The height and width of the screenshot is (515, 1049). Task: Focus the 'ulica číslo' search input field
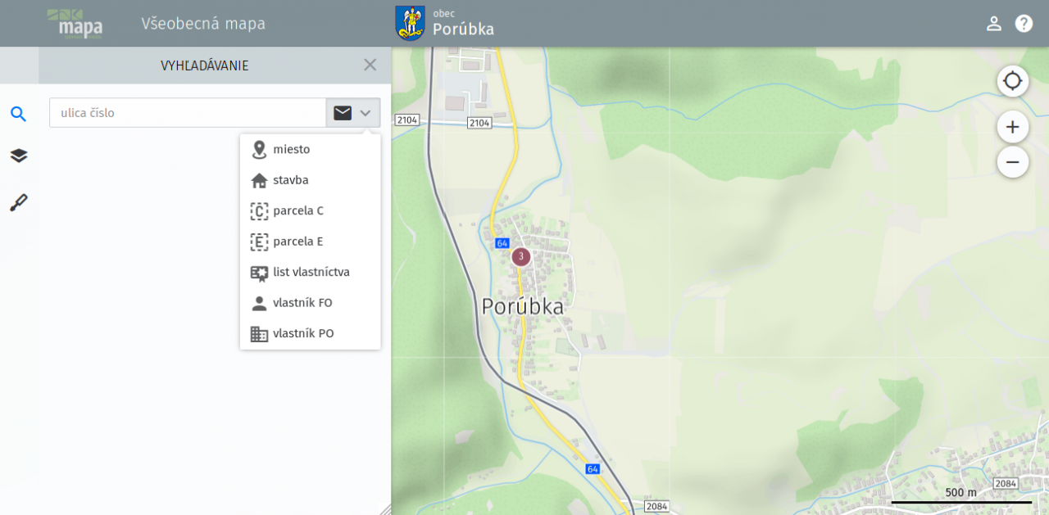188,113
